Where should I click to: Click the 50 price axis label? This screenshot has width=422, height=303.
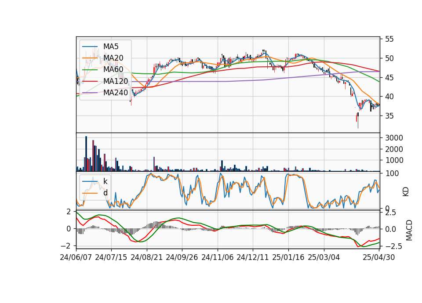tap(389, 58)
